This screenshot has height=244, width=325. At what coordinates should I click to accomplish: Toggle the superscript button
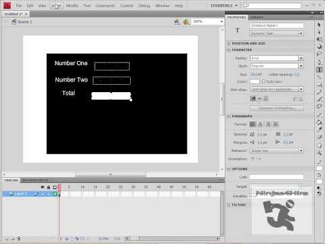coord(295,99)
